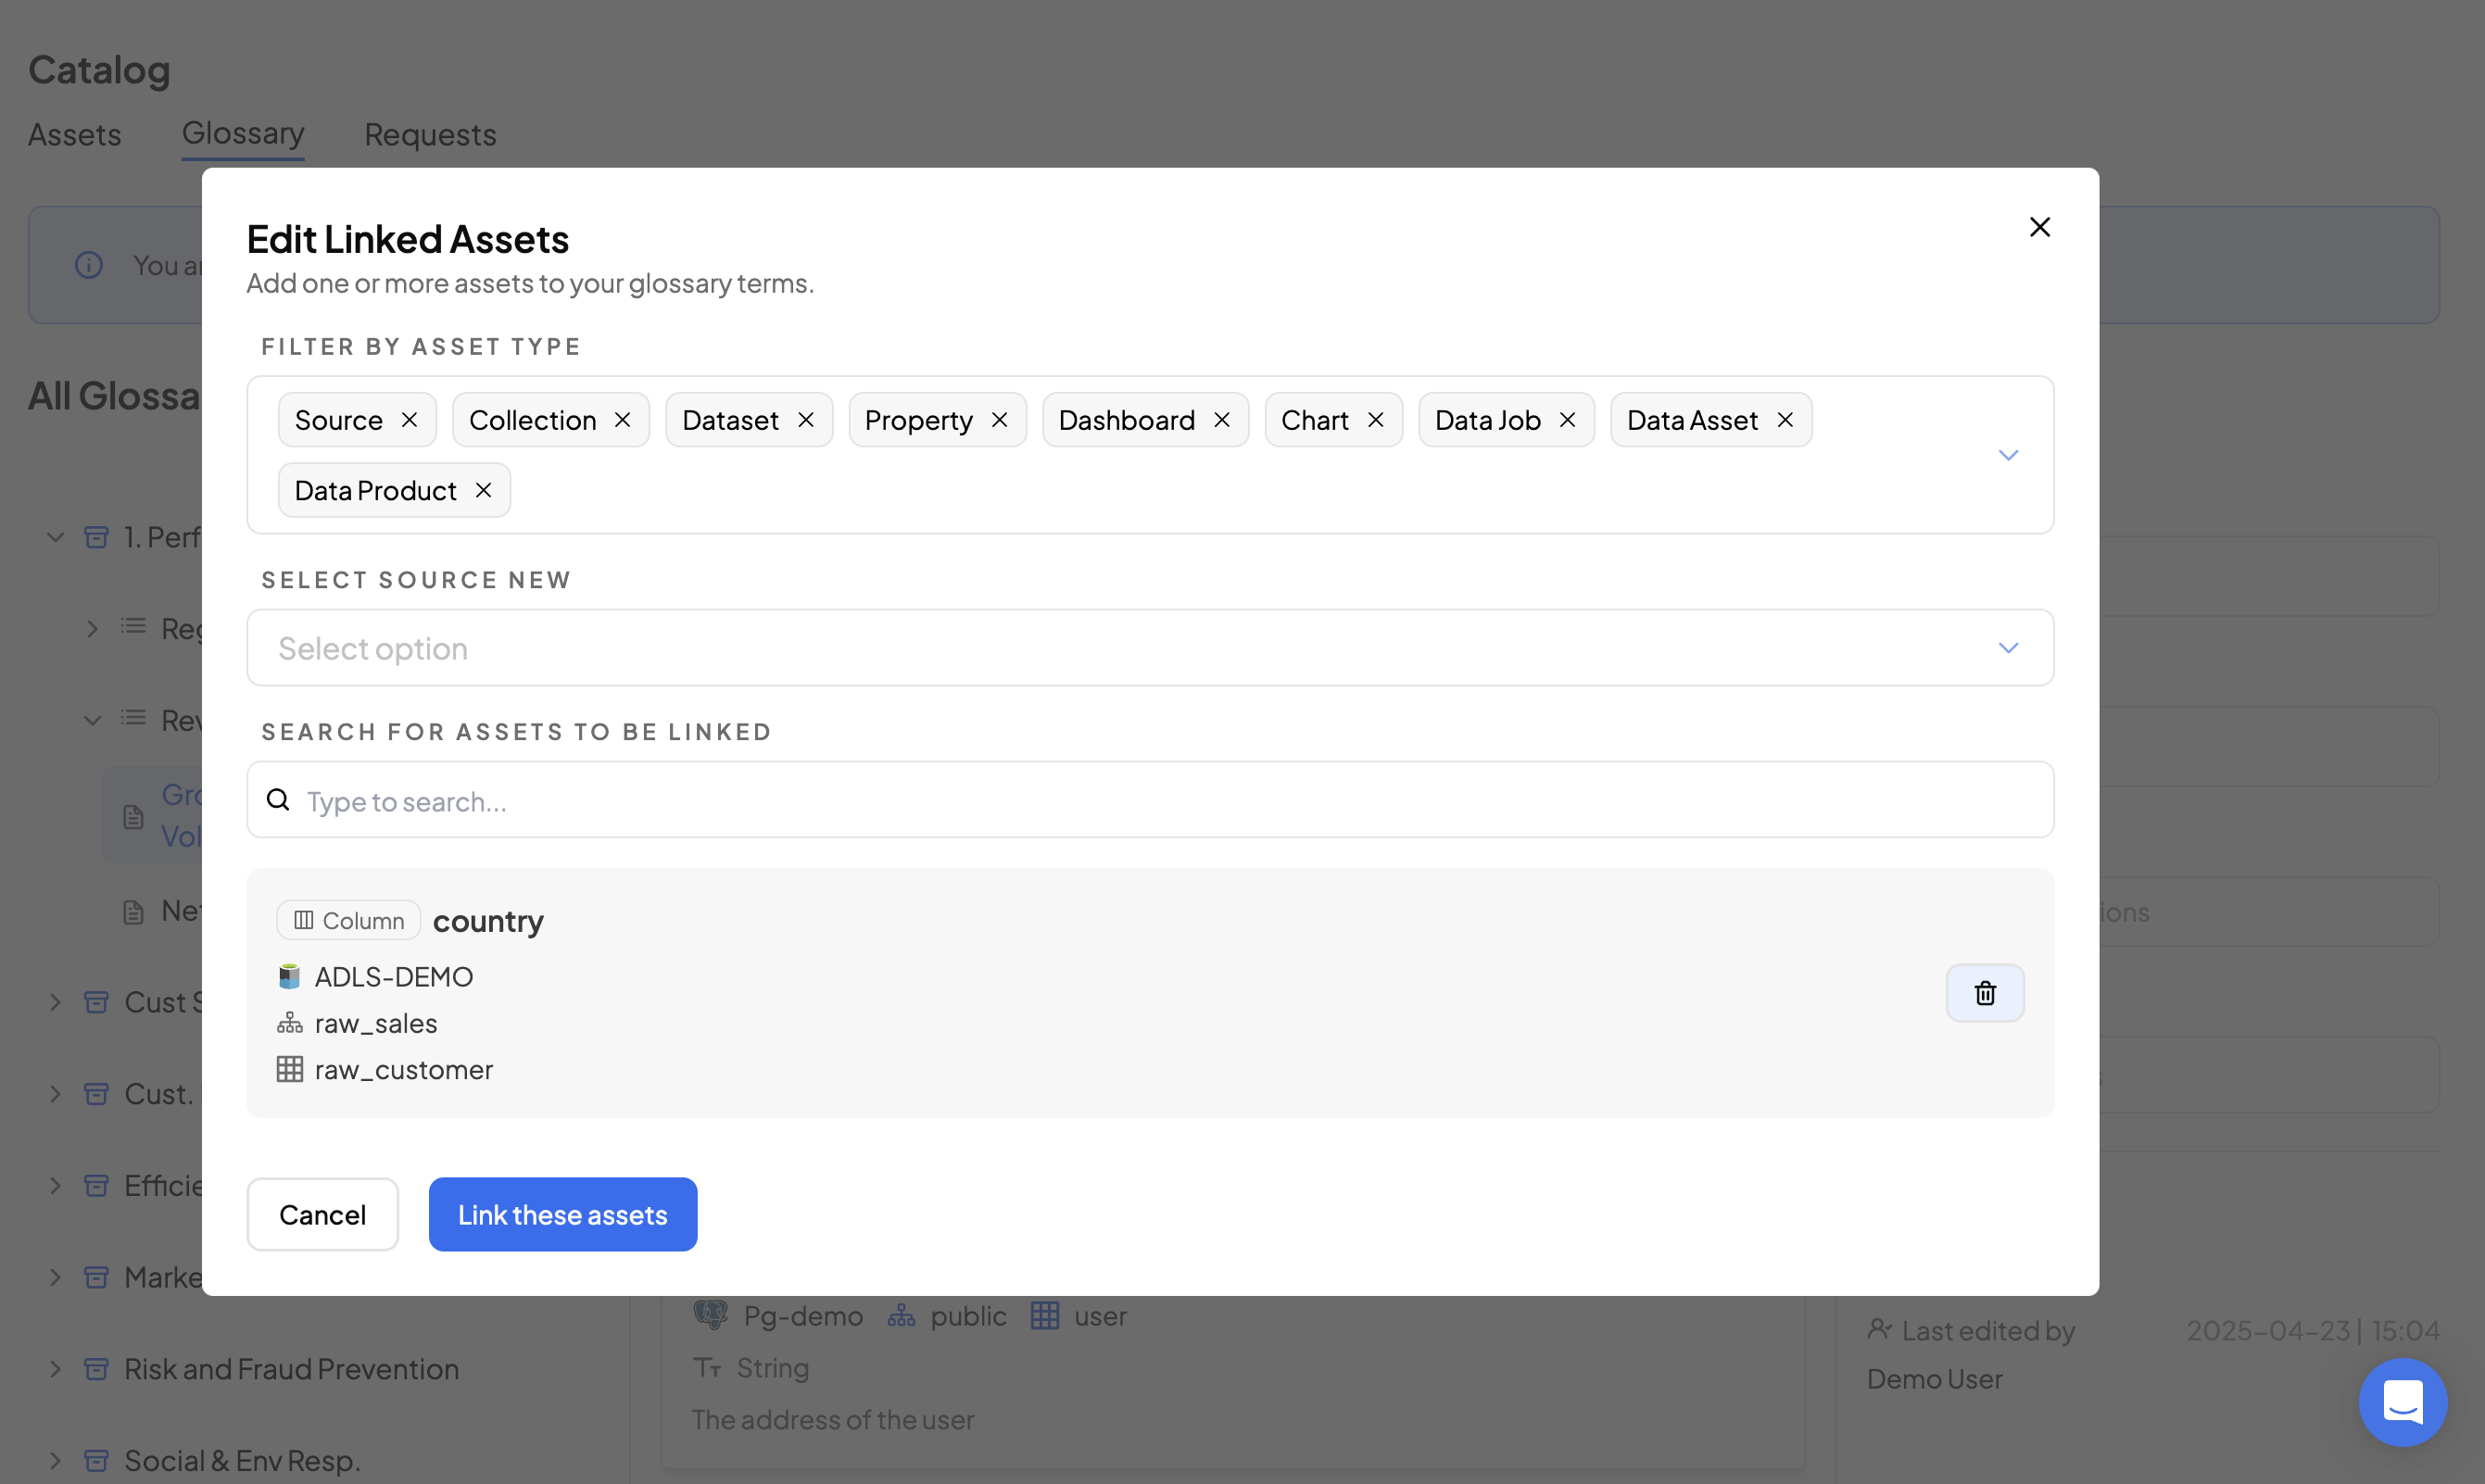Switch to the Assets tab

pyautogui.click(x=74, y=134)
